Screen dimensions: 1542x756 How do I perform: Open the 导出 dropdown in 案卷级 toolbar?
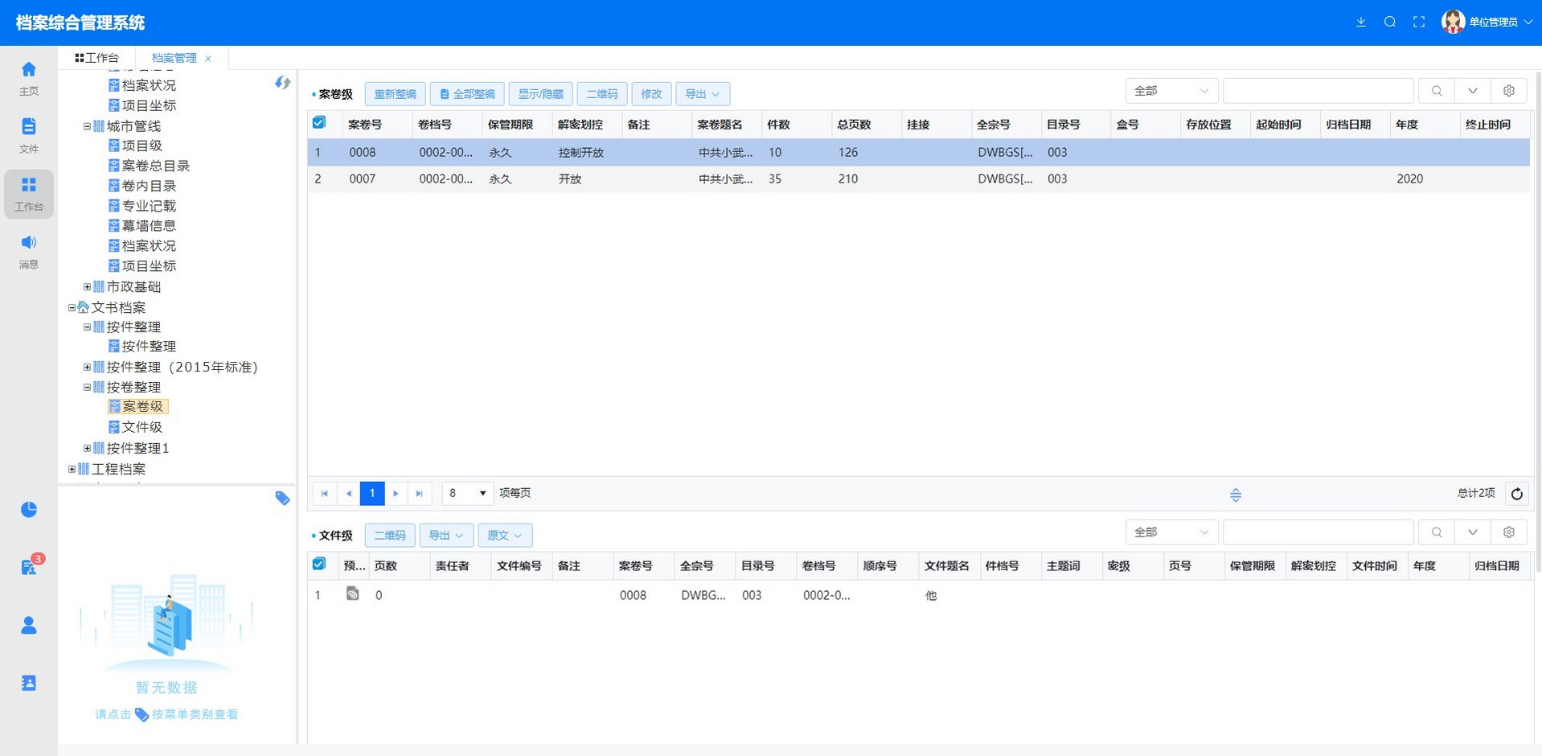(x=702, y=94)
